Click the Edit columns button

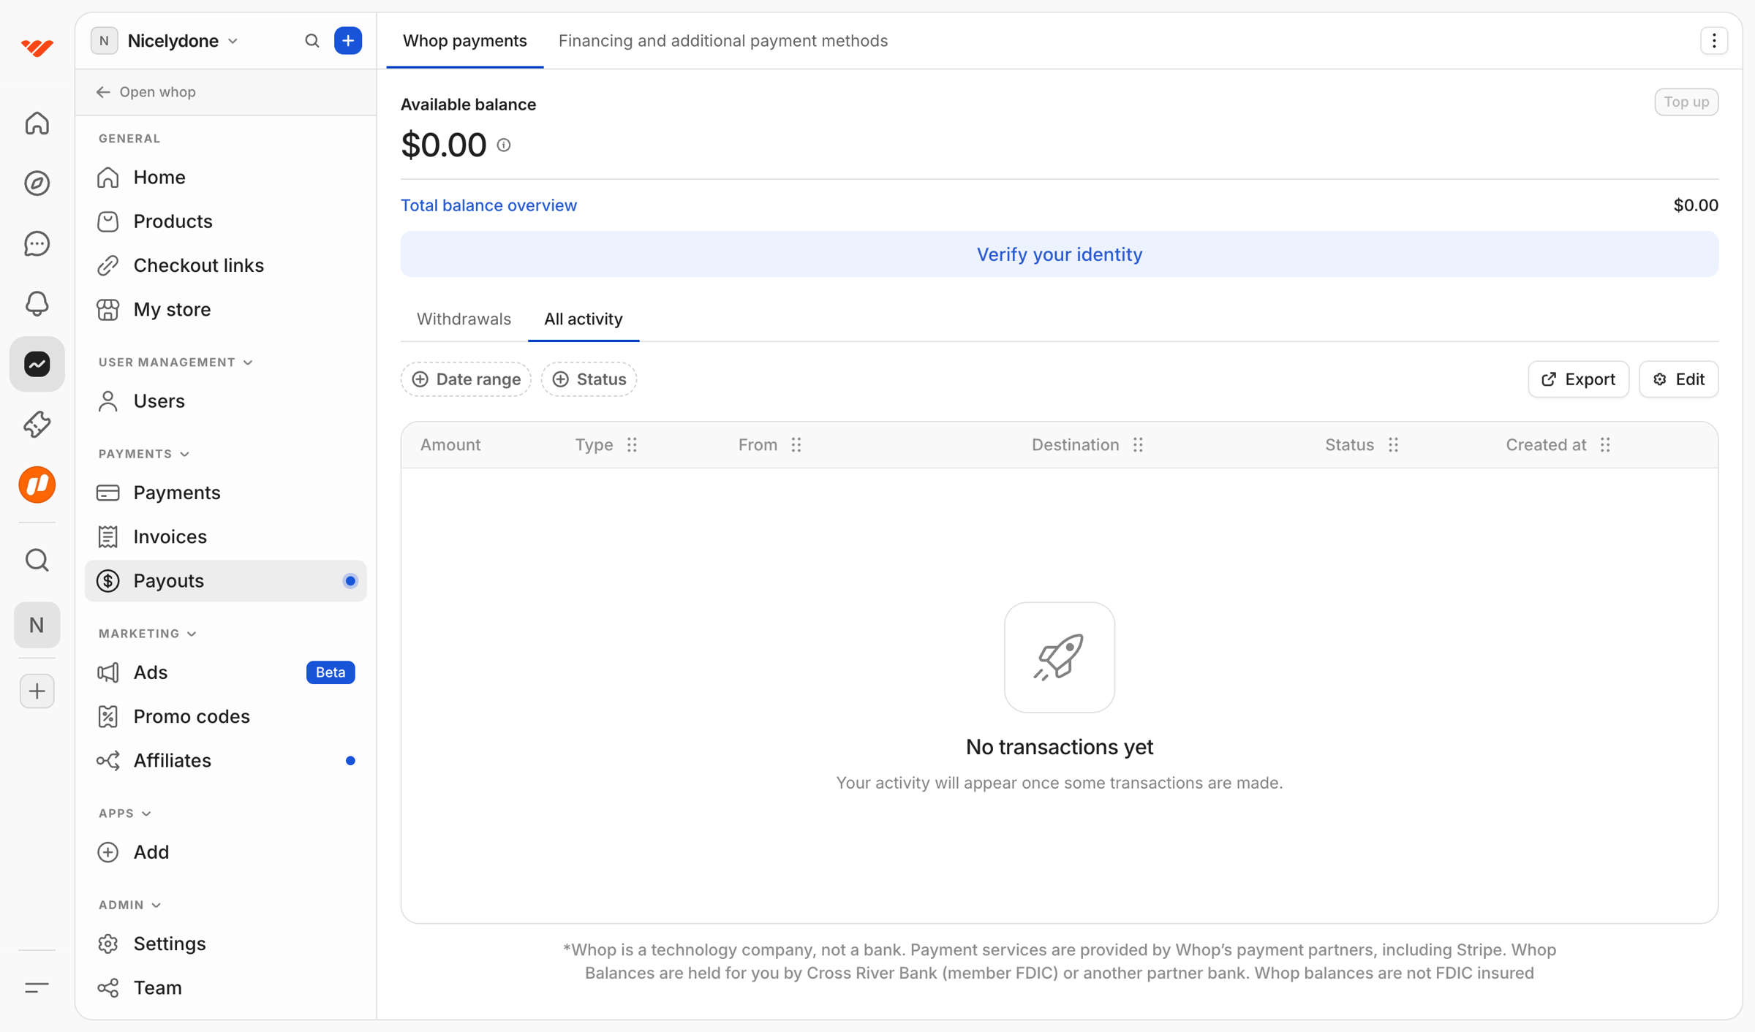[1678, 379]
